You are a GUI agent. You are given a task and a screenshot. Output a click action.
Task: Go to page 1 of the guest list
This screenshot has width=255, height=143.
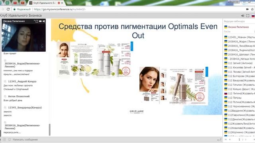click(239, 139)
